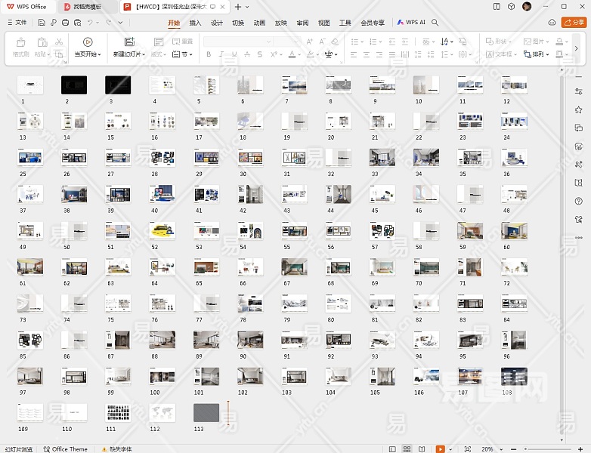The height and width of the screenshot is (453, 591).
Task: Switch to the 动画 ribbon tab
Action: point(259,23)
